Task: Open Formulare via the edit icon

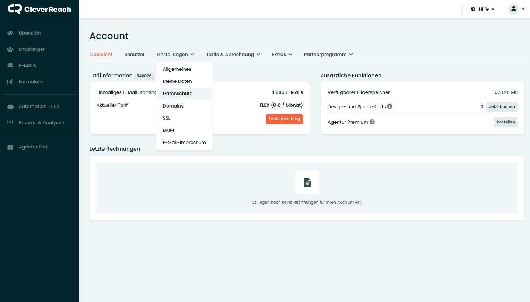Action: click(x=10, y=82)
